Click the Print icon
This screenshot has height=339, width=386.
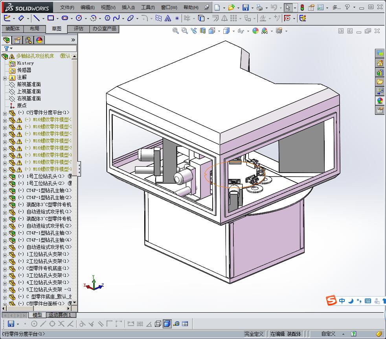tap(259, 7)
